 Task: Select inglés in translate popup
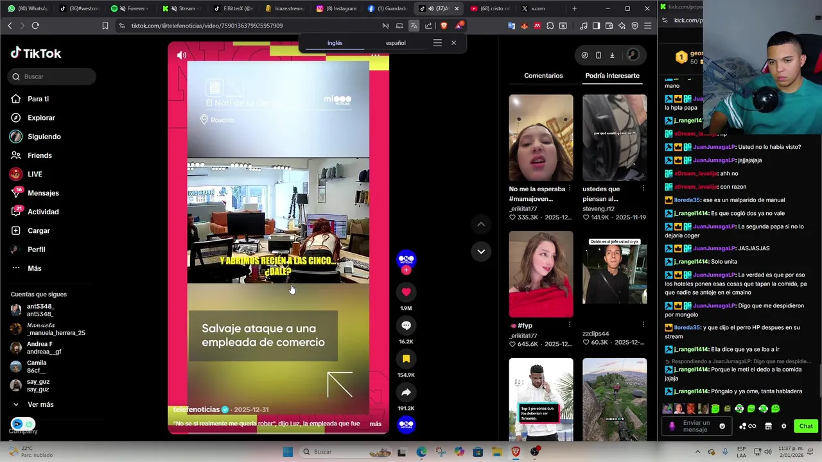click(335, 43)
